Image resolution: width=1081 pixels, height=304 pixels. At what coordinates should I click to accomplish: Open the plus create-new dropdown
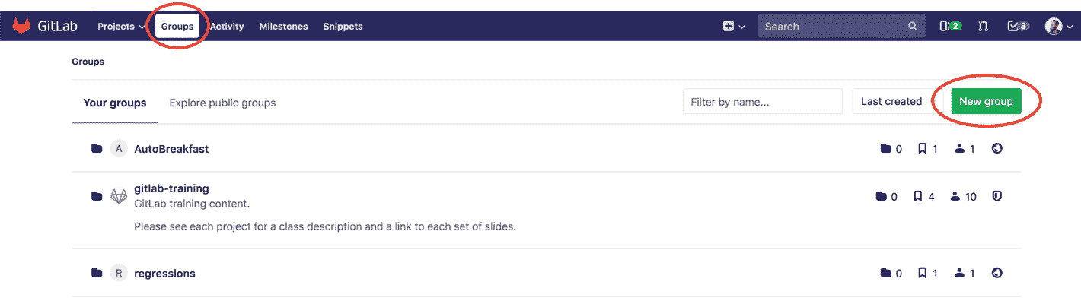734,26
